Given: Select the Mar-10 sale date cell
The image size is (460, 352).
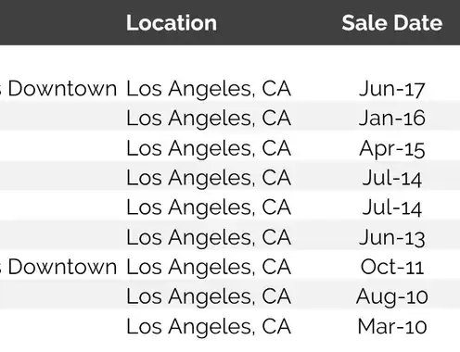Looking at the screenshot, I should 392,327.
